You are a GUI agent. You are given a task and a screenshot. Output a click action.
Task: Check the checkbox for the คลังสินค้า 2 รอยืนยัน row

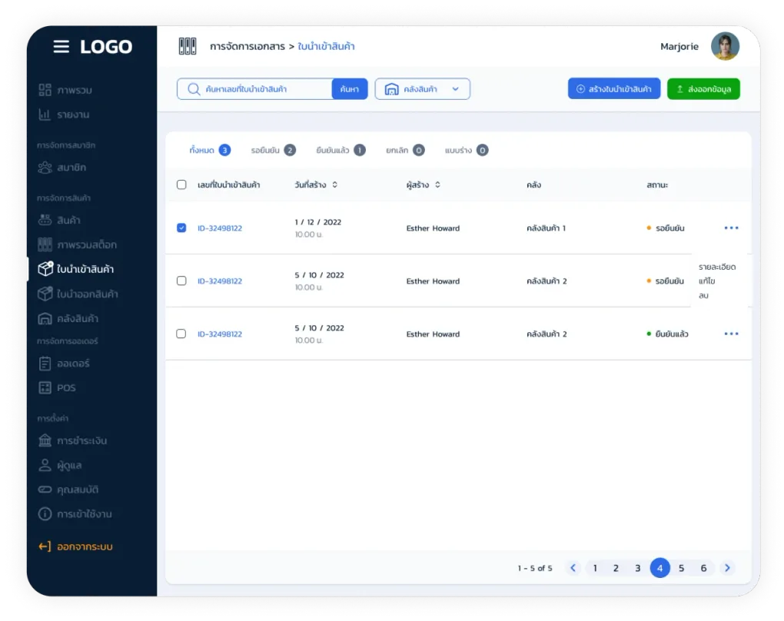[x=181, y=281]
